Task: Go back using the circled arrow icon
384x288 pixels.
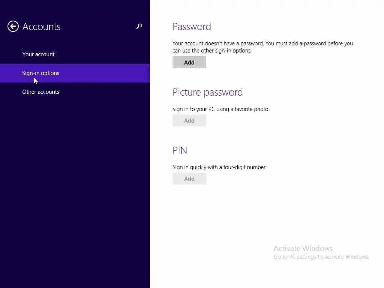Action: (13, 26)
